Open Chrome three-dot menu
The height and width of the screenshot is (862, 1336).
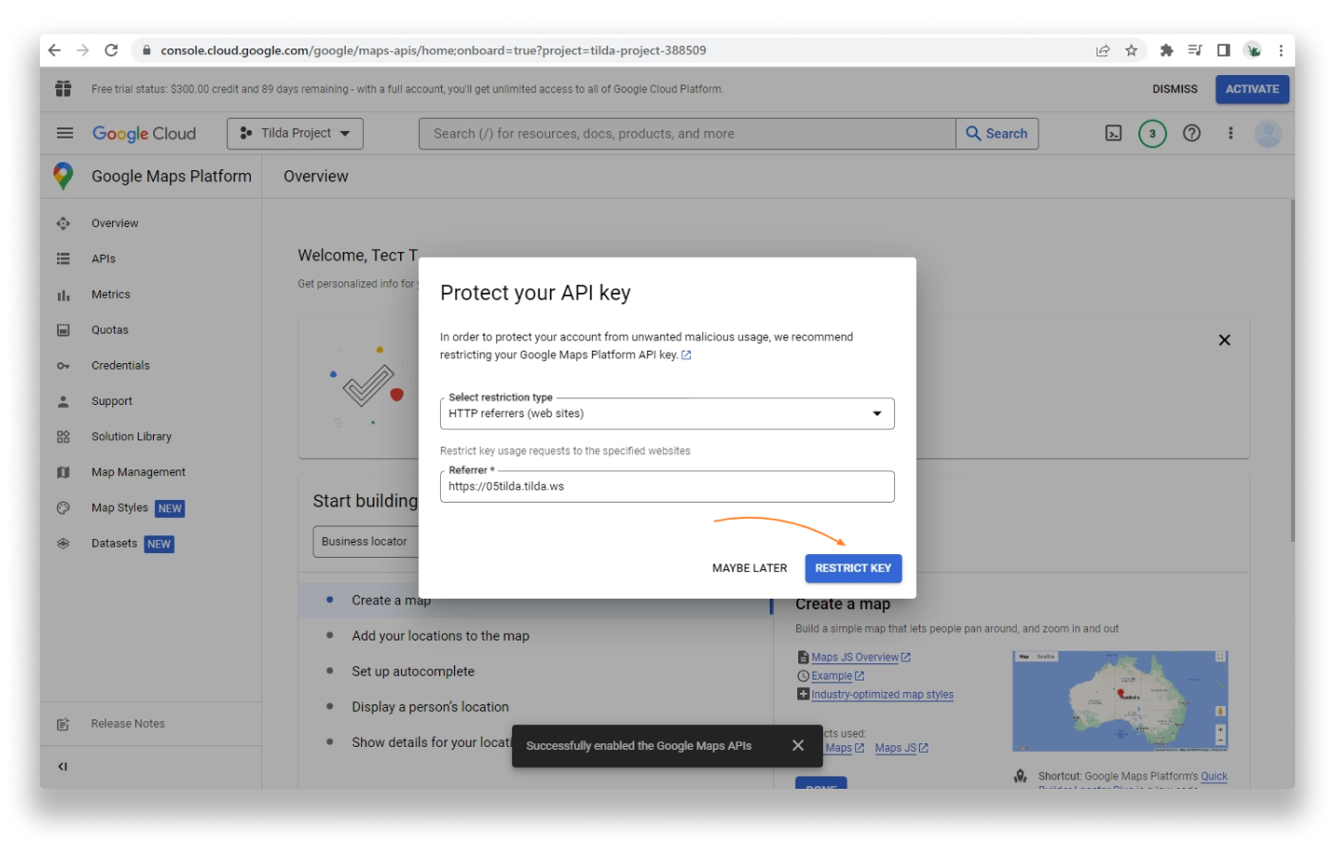(1280, 50)
